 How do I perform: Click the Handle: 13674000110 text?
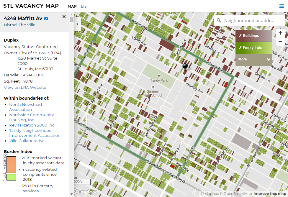[x=24, y=75]
